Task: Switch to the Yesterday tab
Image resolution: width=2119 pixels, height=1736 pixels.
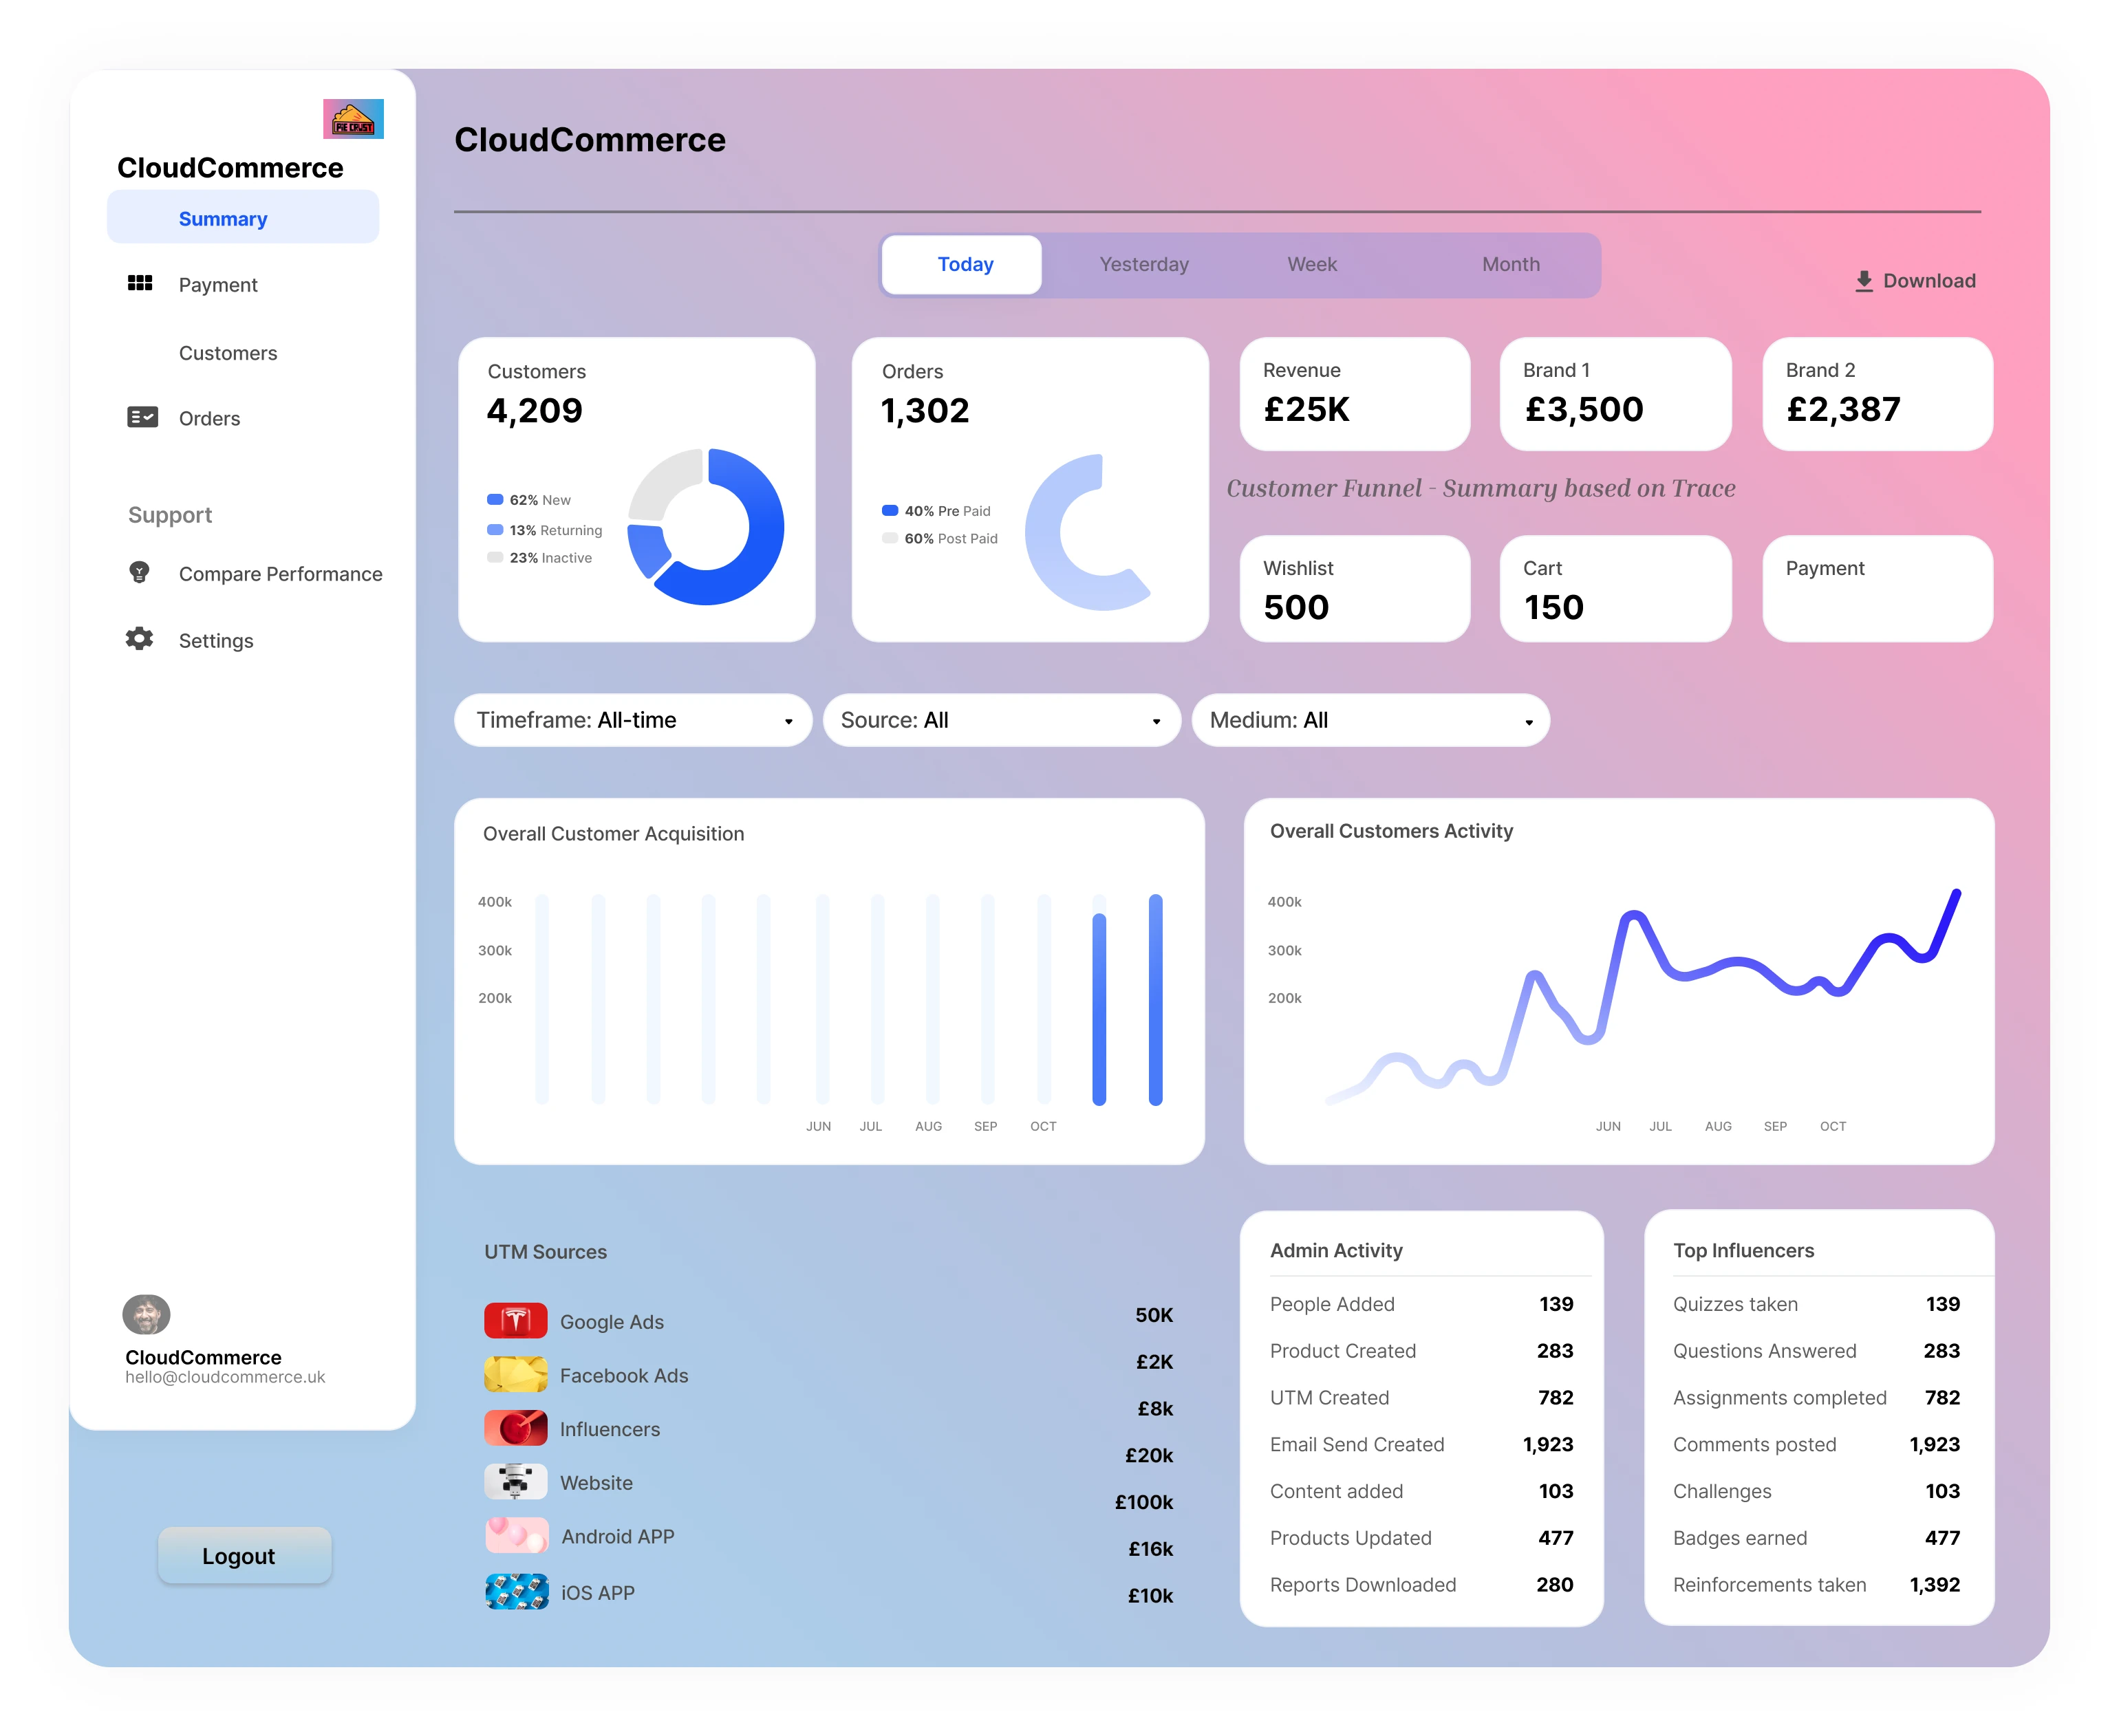Action: click(x=1144, y=265)
